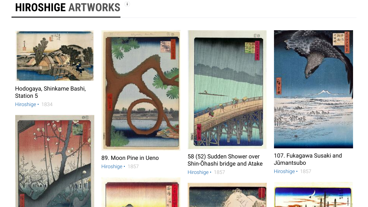Click the 1834 date under Hodogaya artwork

(x=47, y=104)
